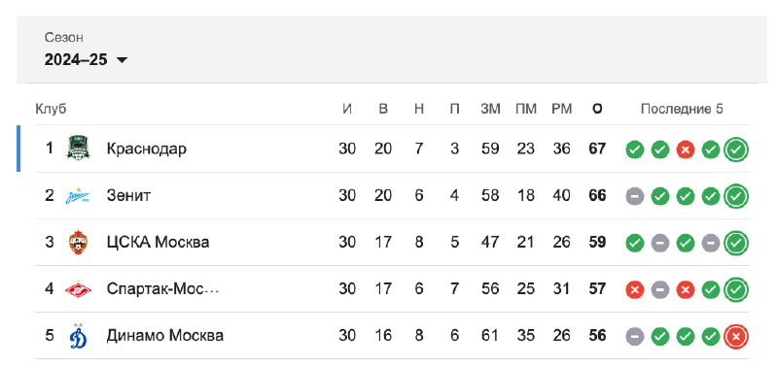The width and height of the screenshot is (778, 366).
Task: Click the О points column header
Action: (597, 109)
